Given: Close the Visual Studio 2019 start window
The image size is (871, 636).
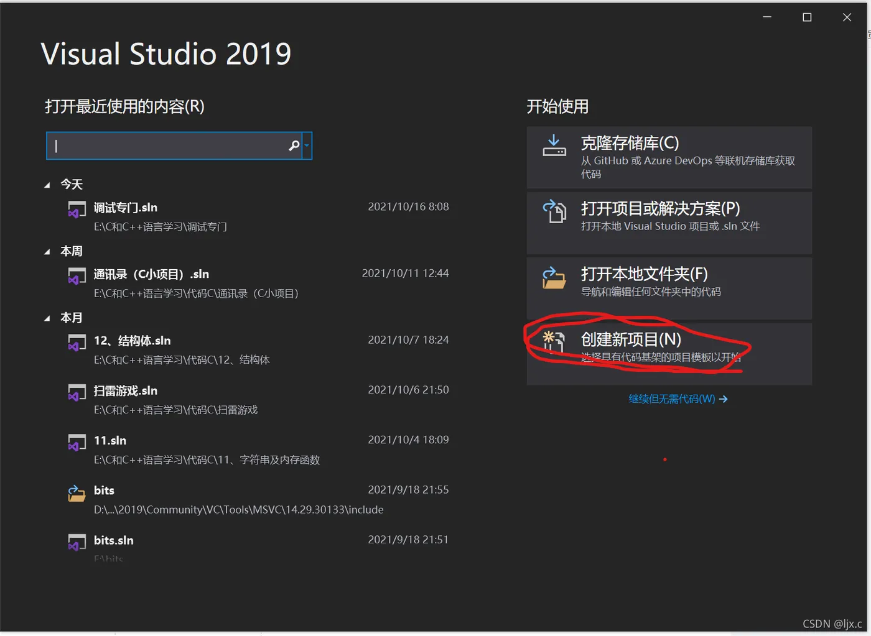Looking at the screenshot, I should pyautogui.click(x=847, y=17).
